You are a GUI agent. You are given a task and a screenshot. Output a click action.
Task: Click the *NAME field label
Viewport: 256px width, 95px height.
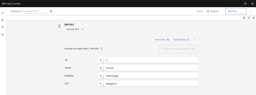(68, 68)
